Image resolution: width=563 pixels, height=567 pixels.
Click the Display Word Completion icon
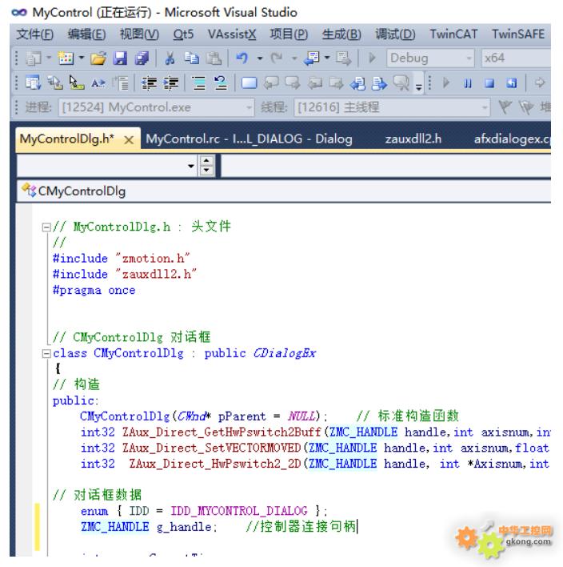pyautogui.click(x=98, y=83)
